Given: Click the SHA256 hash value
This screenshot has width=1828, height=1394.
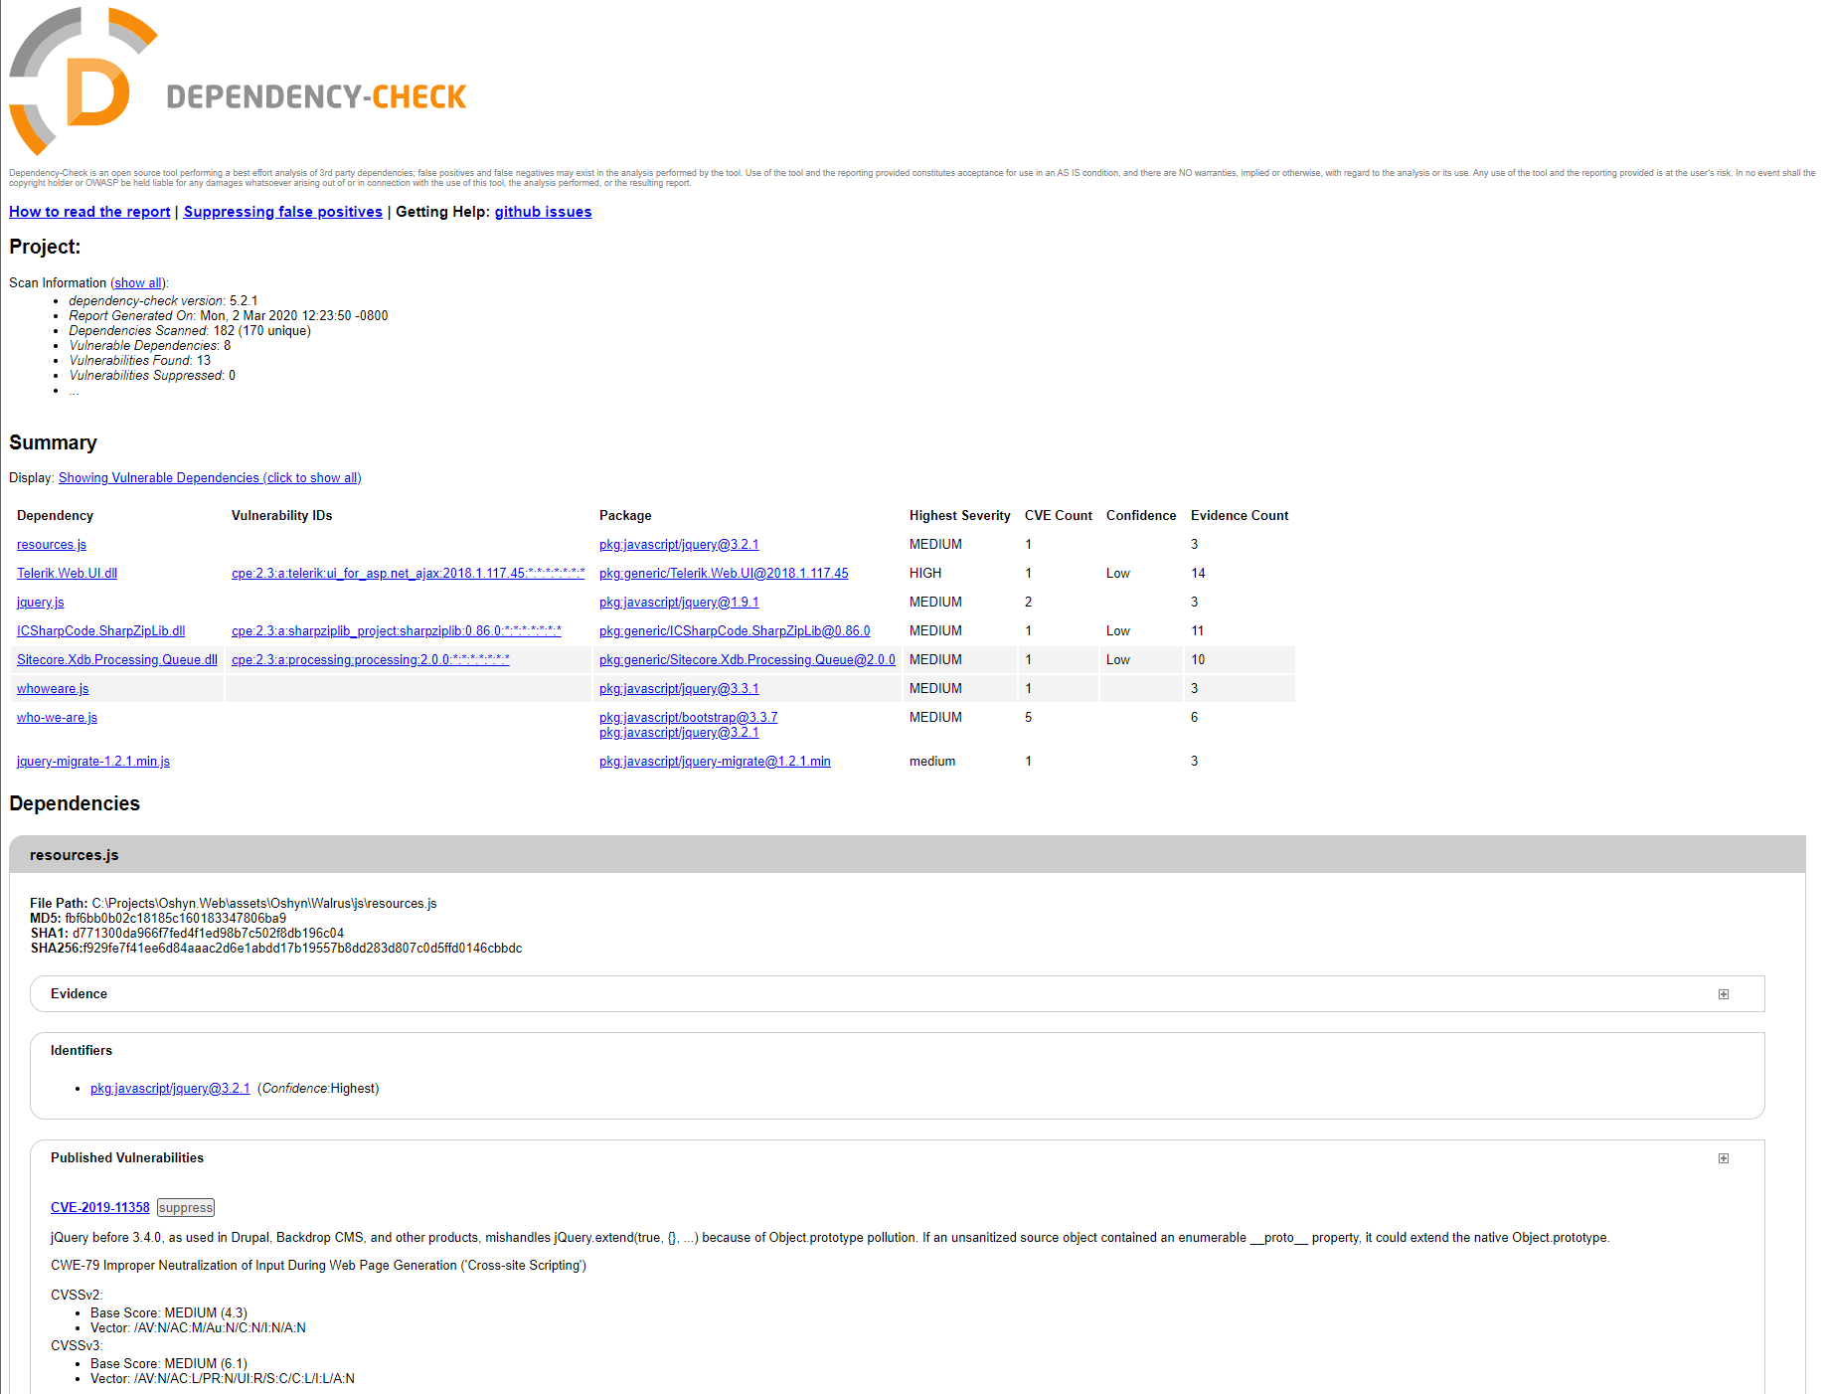Looking at the screenshot, I should point(302,949).
